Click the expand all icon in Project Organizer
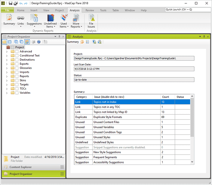The width and height of the screenshot is (212, 185). coord(16,42)
